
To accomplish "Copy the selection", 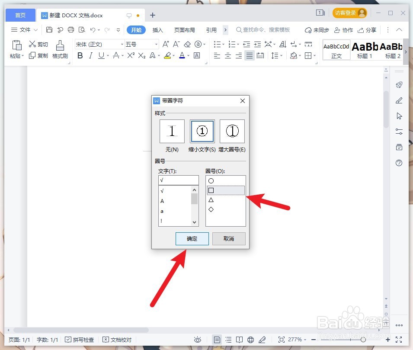I will [38, 56].
